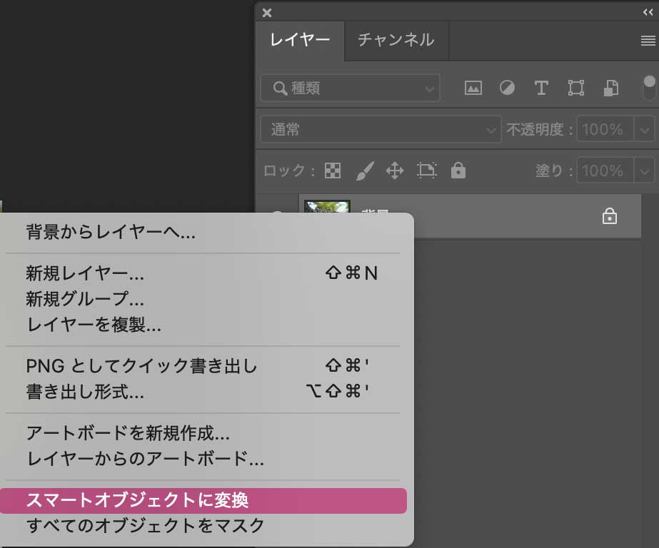Open the 不透明度 opacity slider
Screen dimensions: 659x548
click(x=645, y=129)
